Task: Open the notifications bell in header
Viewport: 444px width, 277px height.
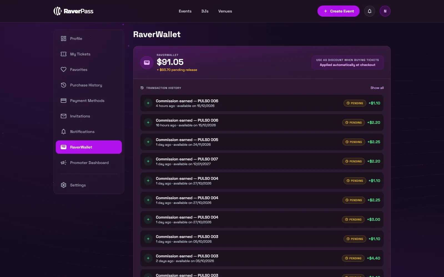Action: (370, 11)
